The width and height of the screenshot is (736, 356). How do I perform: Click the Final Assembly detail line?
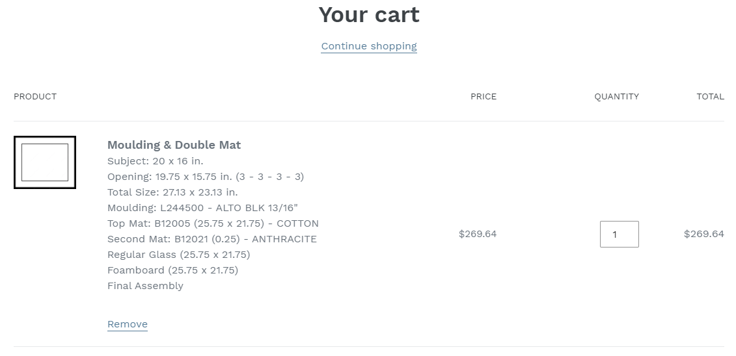(146, 286)
